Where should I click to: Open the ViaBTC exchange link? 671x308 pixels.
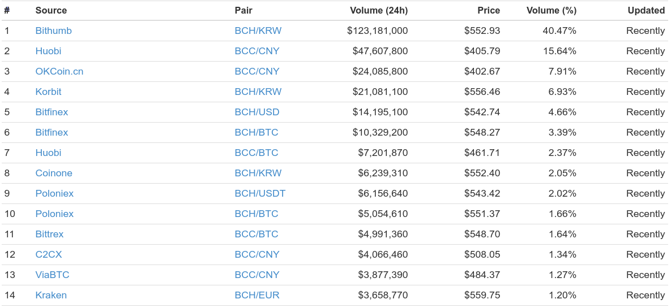point(52,275)
